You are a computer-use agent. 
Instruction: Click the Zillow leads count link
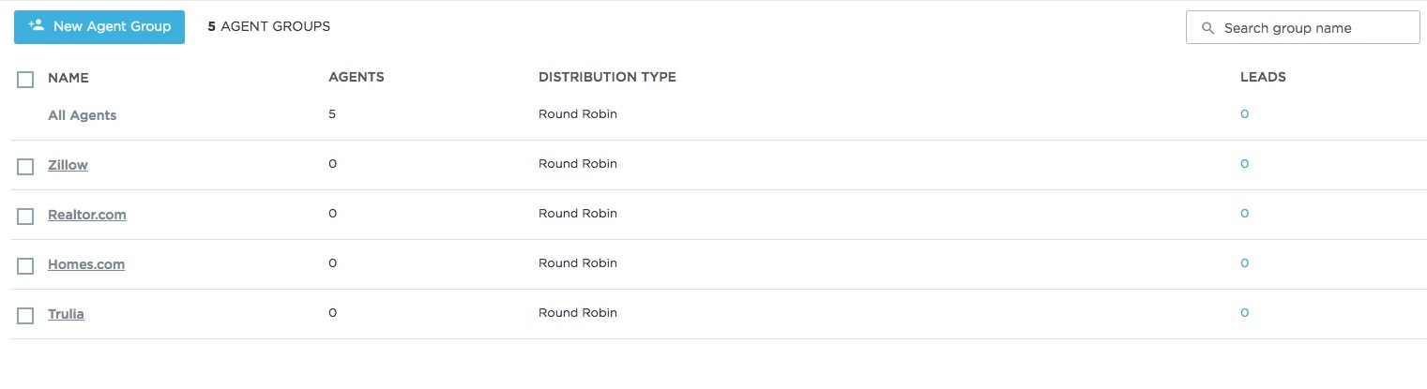[1244, 164]
